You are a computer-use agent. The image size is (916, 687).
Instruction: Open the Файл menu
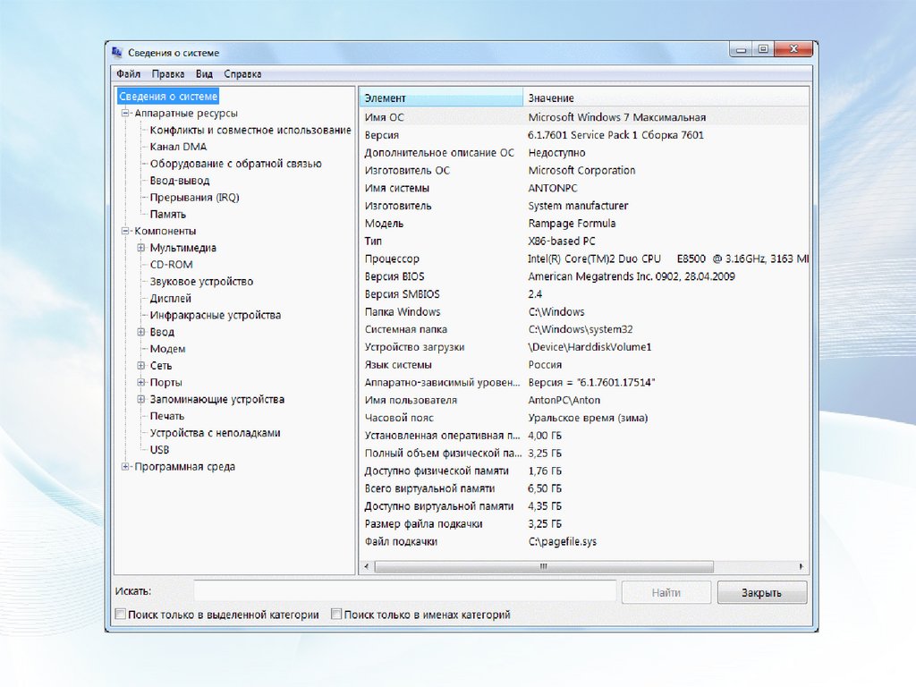click(x=128, y=74)
